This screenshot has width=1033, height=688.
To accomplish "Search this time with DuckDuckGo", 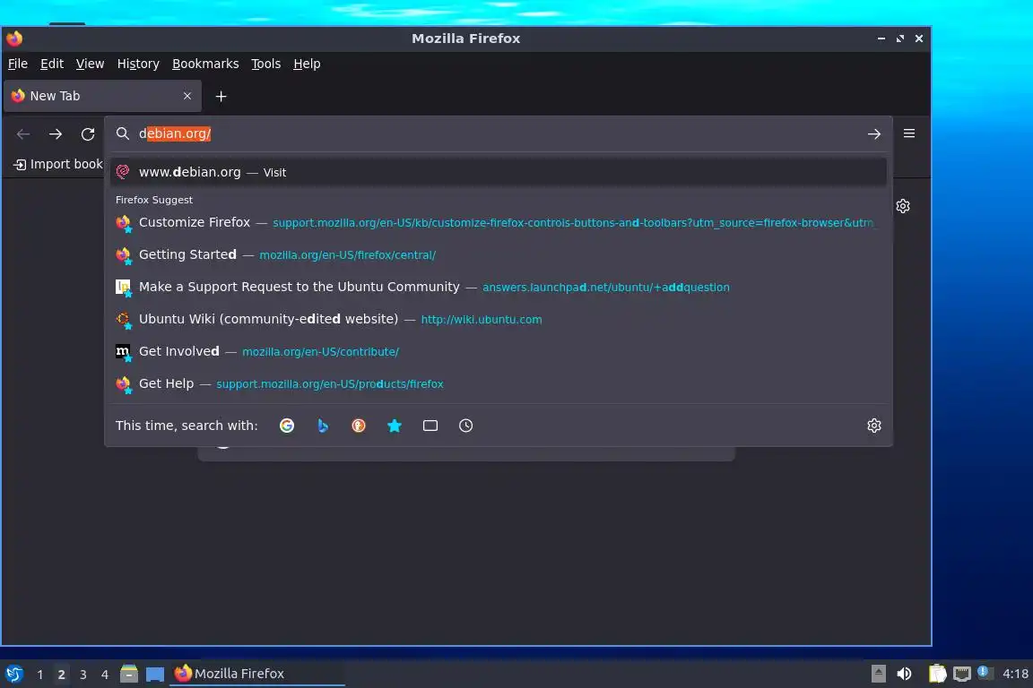I will pos(359,426).
